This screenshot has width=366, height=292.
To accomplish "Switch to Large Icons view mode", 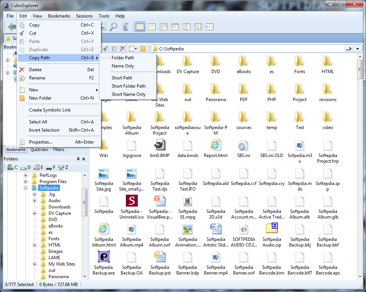I will (x=140, y=27).
